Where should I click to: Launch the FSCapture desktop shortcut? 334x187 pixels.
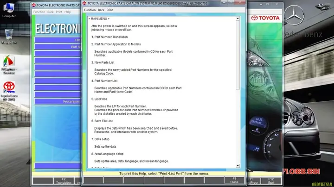9,64
